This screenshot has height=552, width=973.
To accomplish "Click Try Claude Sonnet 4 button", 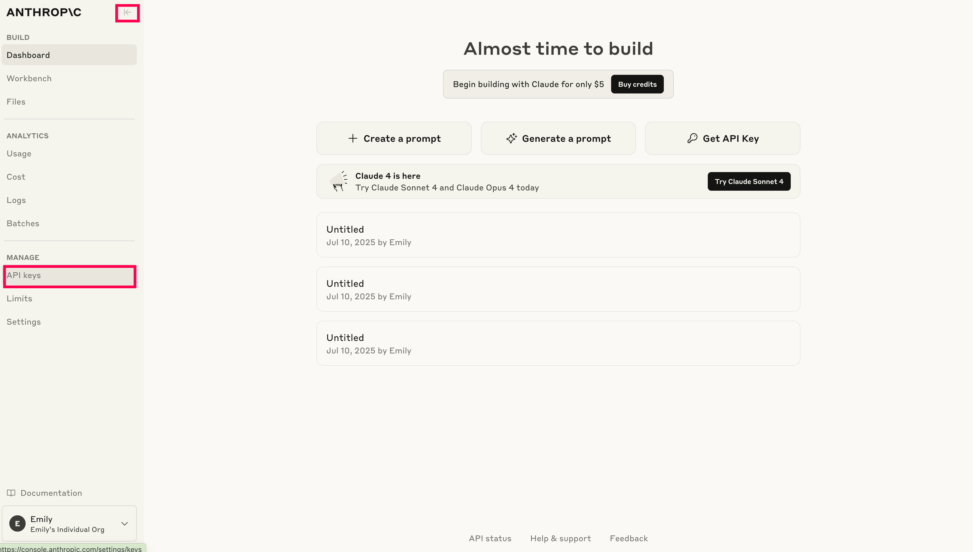I will pyautogui.click(x=749, y=182).
